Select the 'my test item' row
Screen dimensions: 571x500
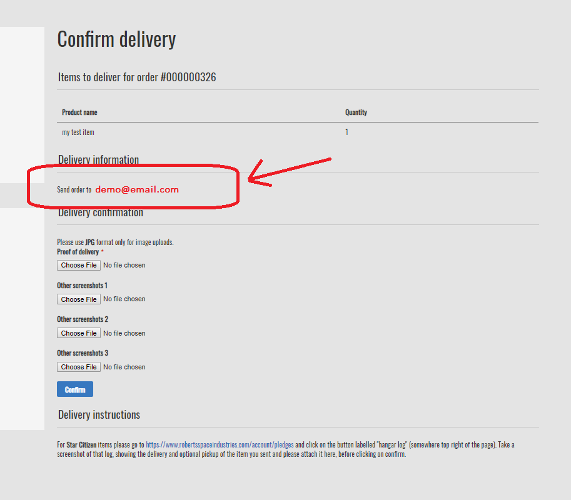point(78,132)
